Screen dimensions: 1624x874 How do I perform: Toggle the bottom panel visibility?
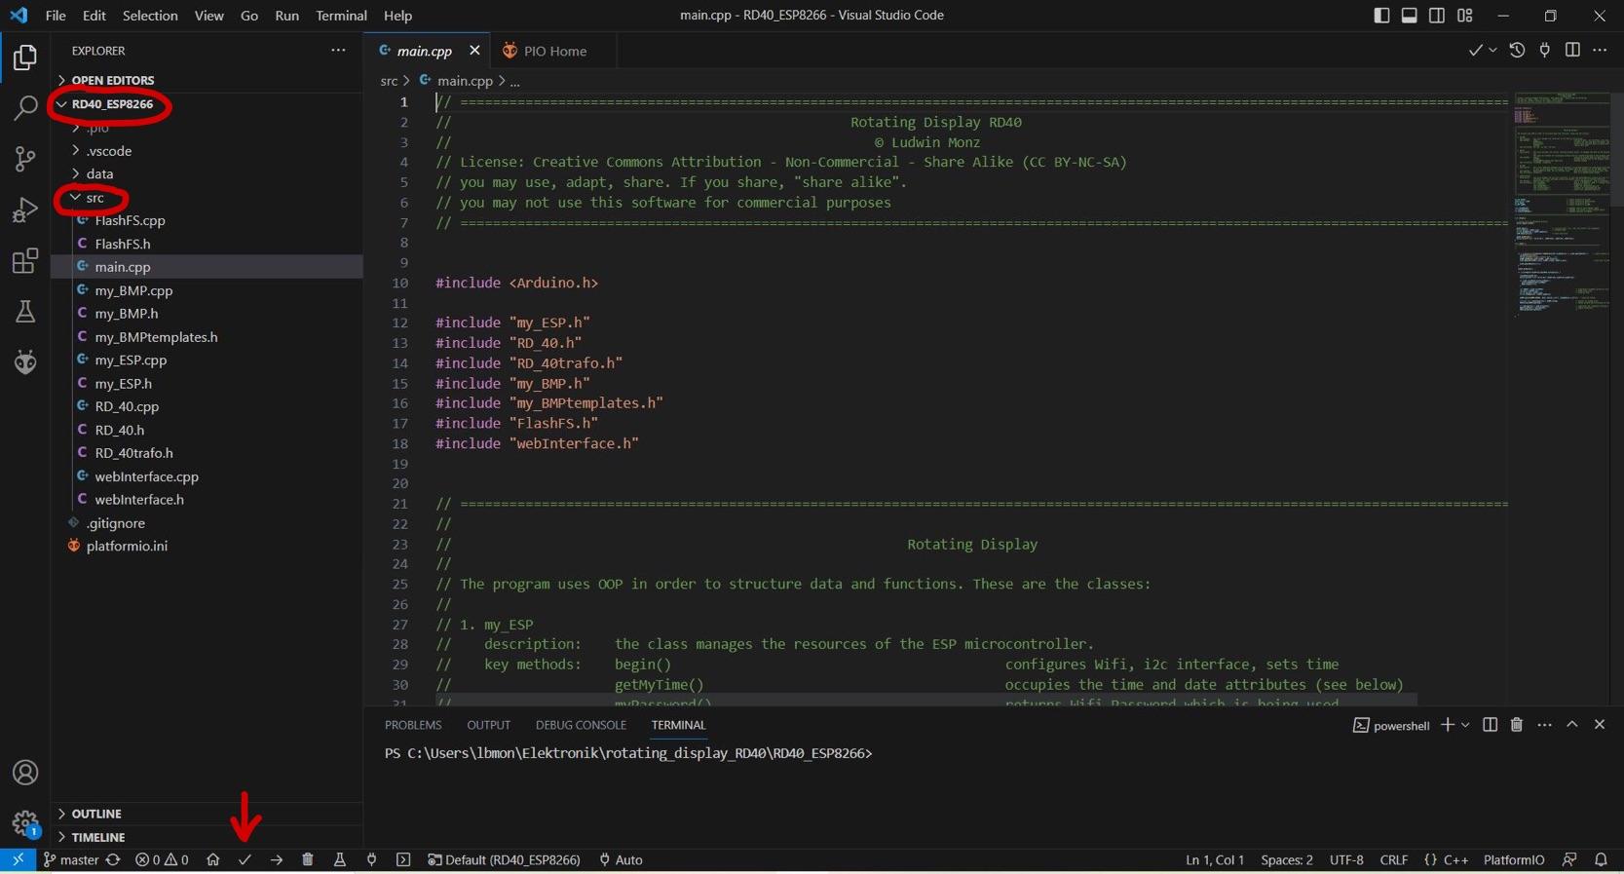point(1410,16)
